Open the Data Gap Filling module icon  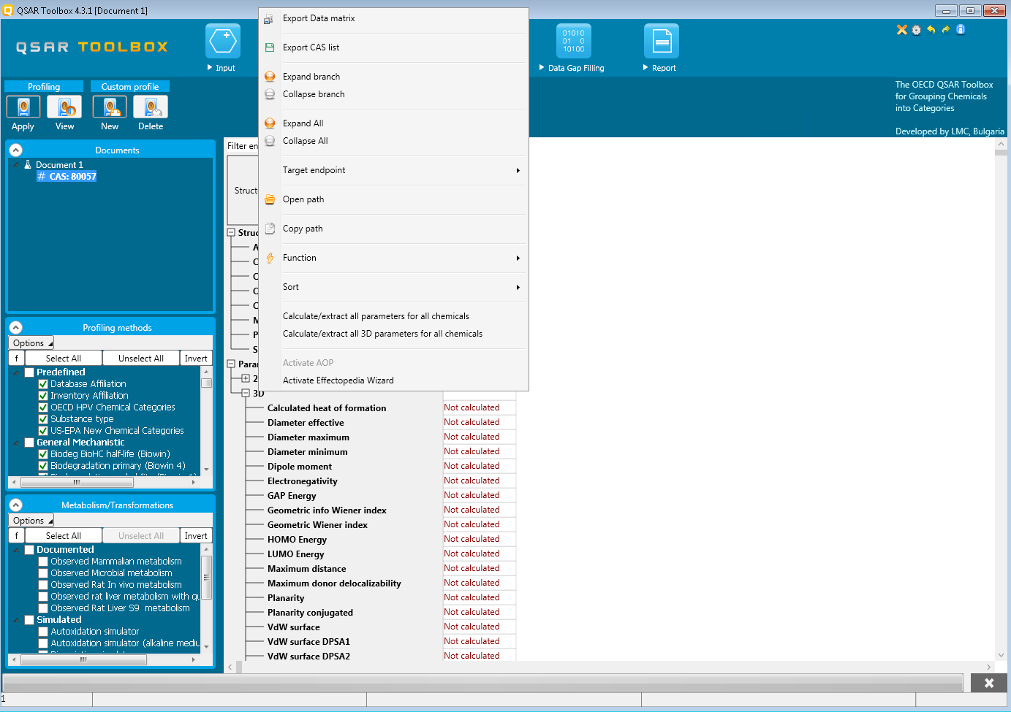pyautogui.click(x=573, y=41)
